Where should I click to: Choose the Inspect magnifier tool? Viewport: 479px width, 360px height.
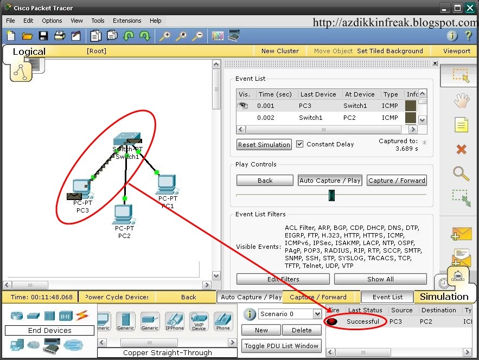[x=461, y=173]
